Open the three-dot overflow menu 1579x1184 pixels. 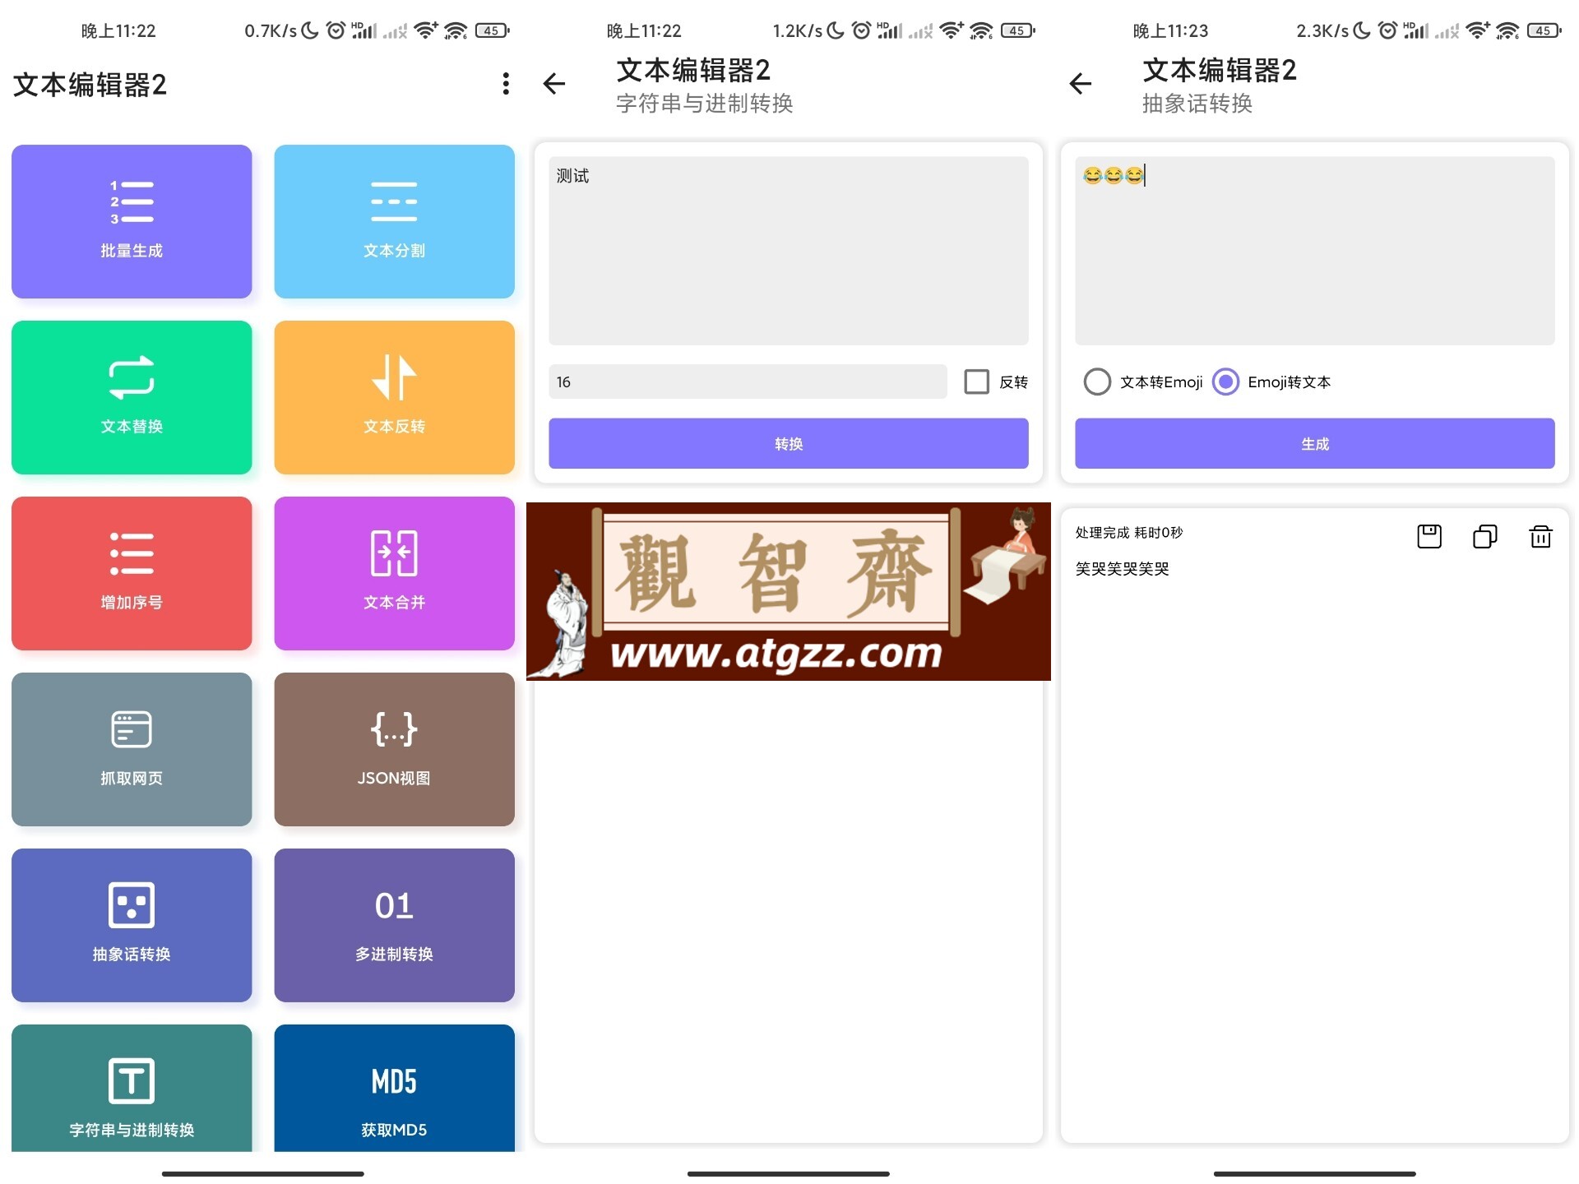(x=505, y=84)
